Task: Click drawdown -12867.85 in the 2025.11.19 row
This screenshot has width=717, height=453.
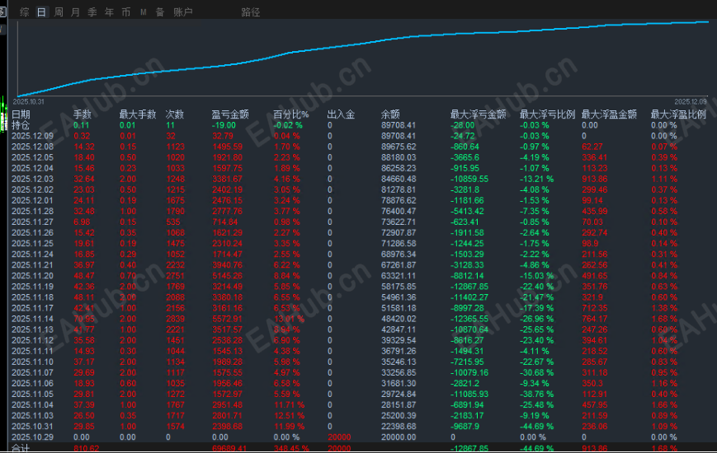Action: 469,287
